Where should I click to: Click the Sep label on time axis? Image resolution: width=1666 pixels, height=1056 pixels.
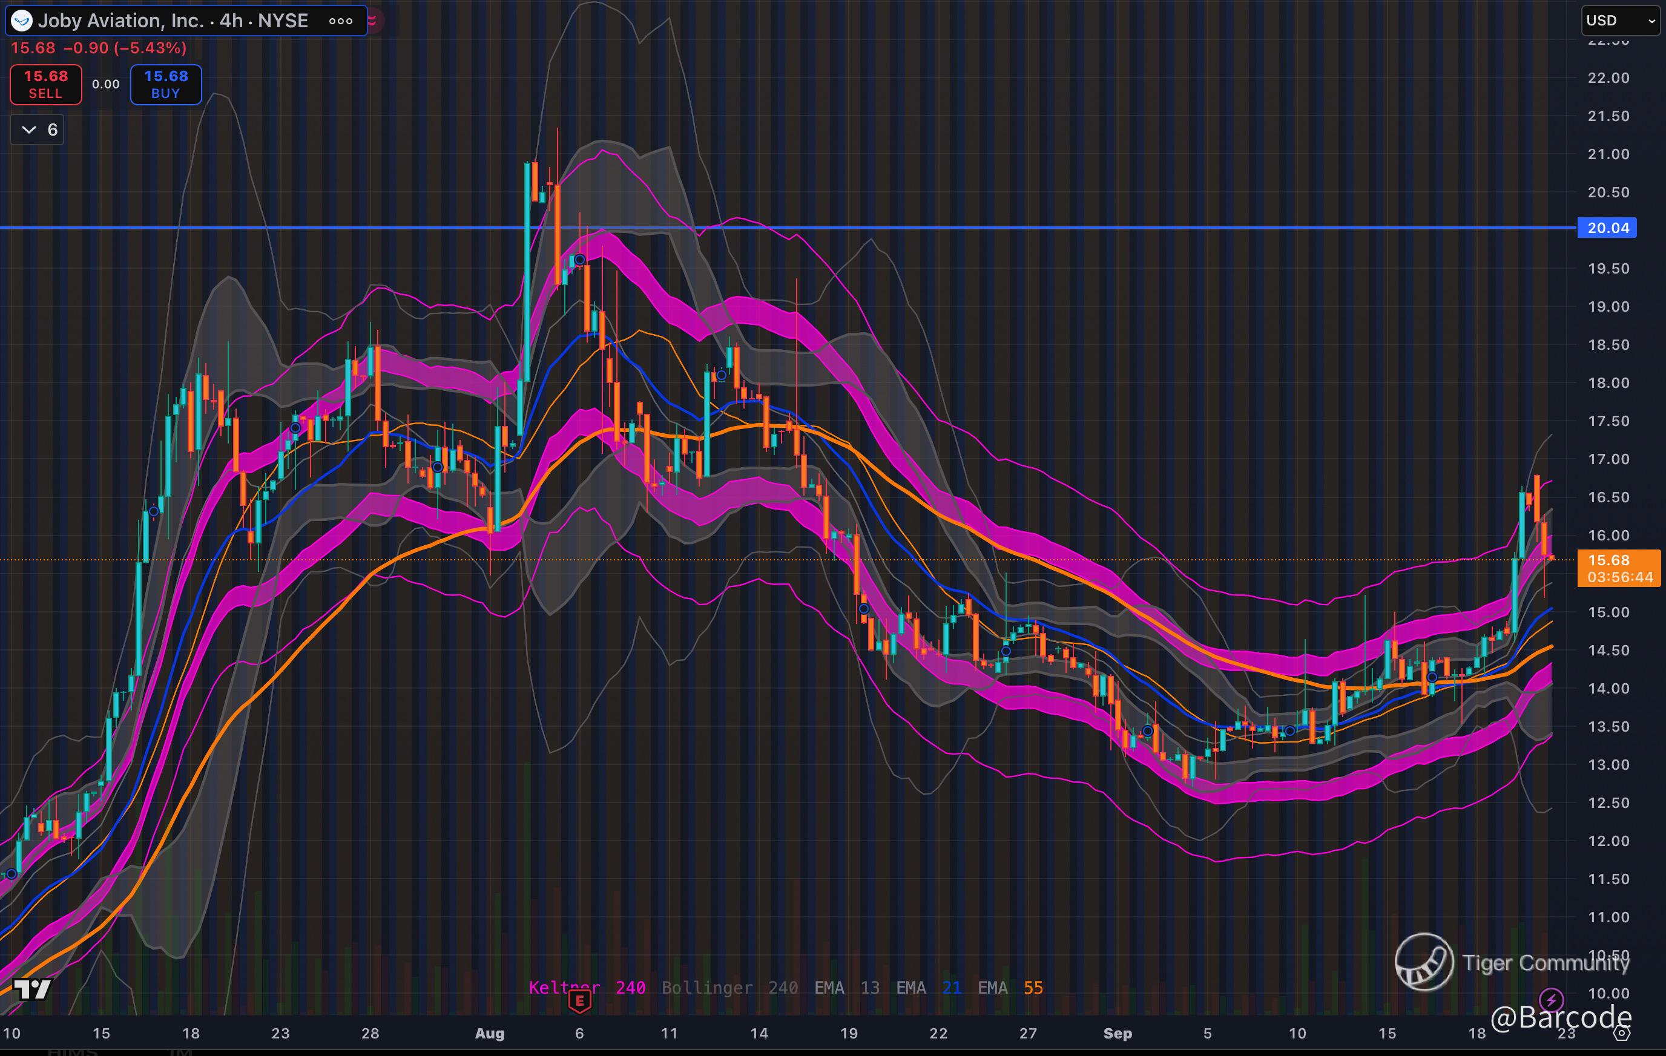[x=1118, y=1033]
